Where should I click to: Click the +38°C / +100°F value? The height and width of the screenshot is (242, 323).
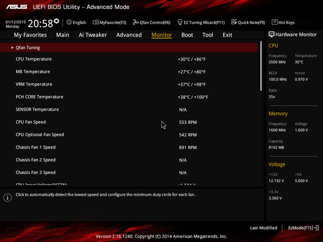tap(193, 97)
